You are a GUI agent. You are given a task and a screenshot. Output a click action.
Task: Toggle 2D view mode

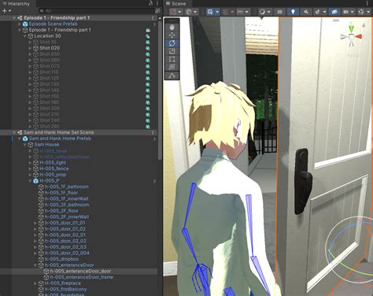(279, 12)
